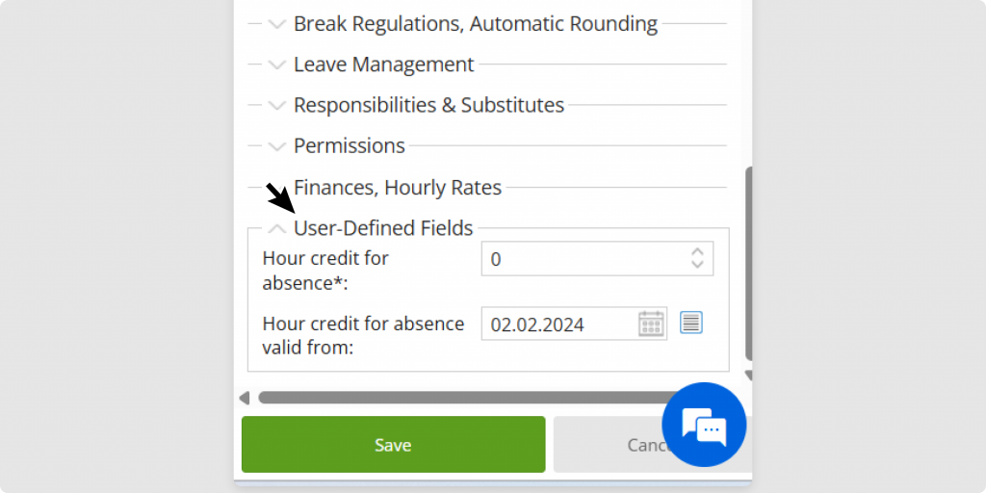Collapse User-Defined Fields with its chevron
This screenshot has width=986, height=493.
(277, 228)
